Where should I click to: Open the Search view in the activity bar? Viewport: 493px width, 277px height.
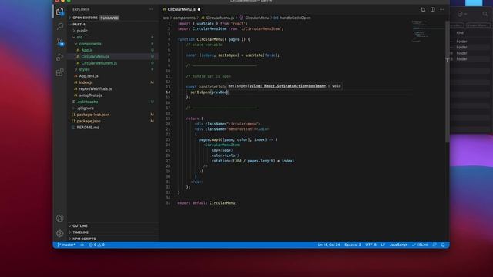point(60,26)
